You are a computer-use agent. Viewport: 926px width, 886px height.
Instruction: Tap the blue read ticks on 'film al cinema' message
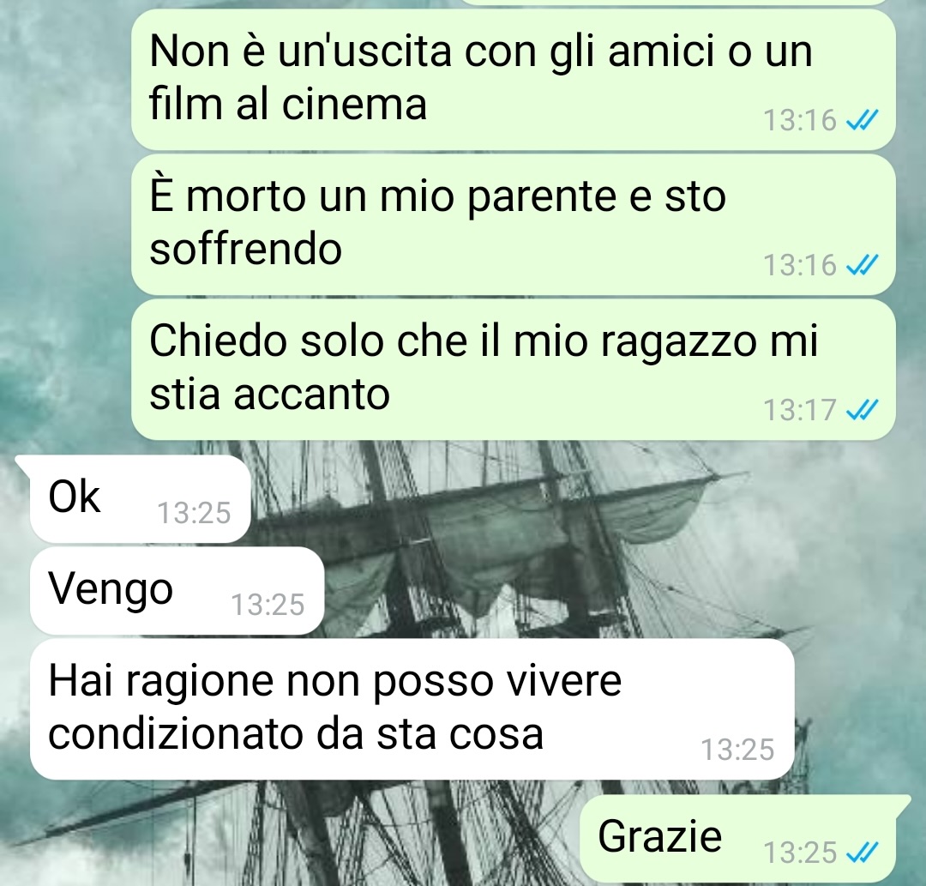point(863,120)
